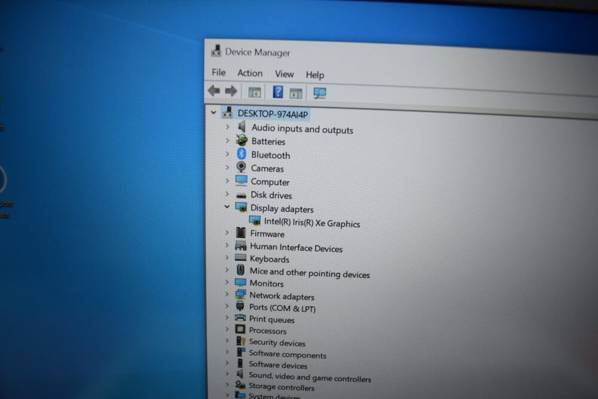Click the Print queues printer icon

240,318
